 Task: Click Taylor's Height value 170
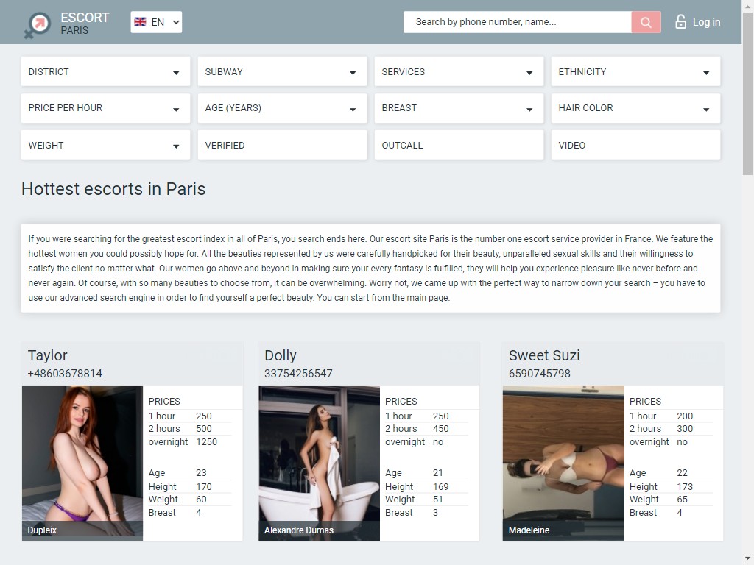(204, 487)
